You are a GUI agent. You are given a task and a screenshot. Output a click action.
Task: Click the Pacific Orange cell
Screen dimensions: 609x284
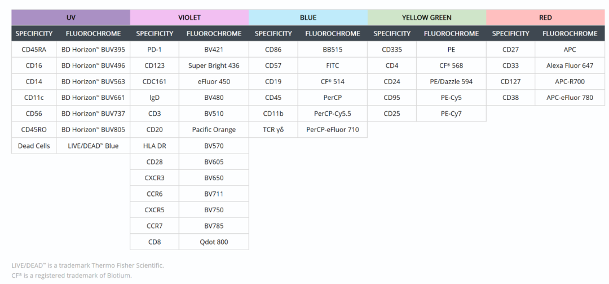[x=214, y=130]
